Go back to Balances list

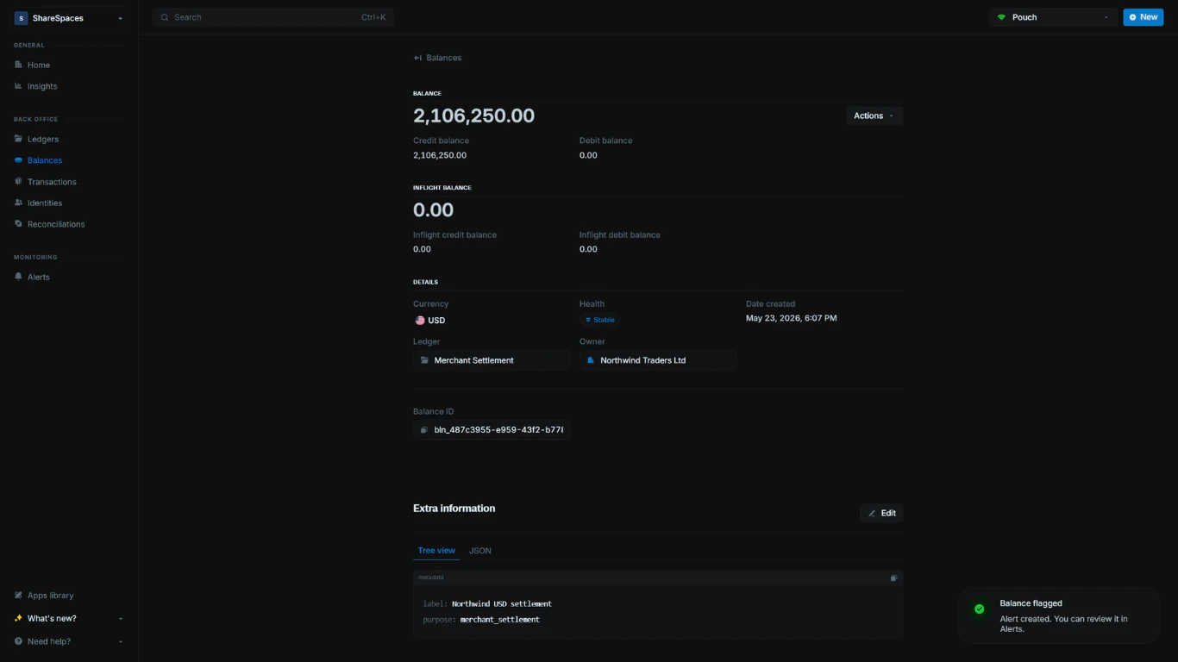pos(437,58)
